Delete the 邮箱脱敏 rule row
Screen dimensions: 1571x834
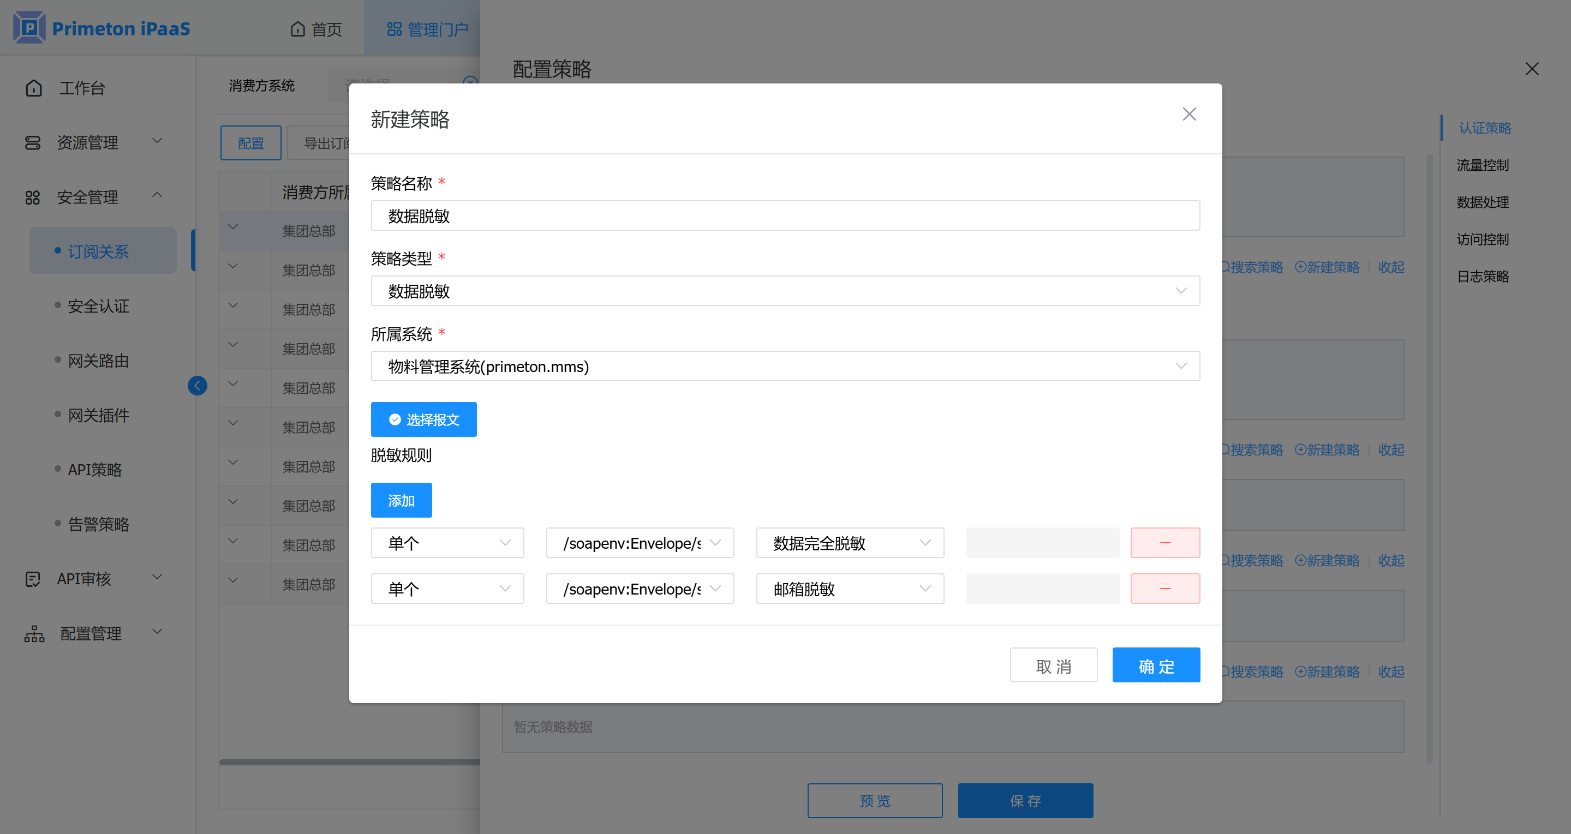(x=1164, y=589)
